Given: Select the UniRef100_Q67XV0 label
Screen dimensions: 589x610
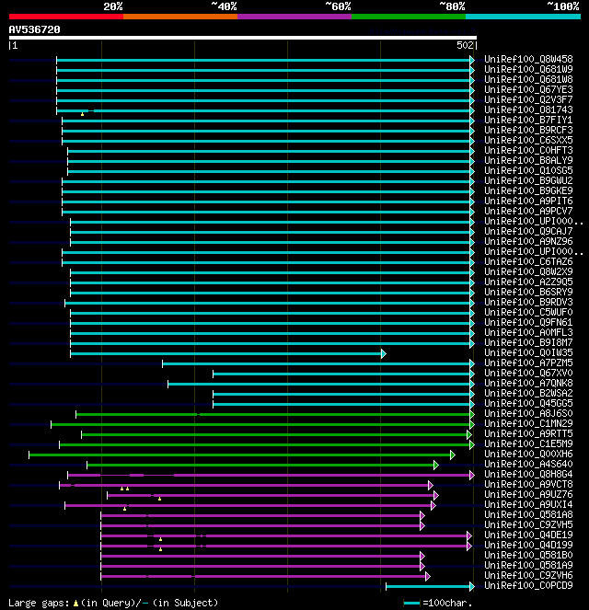Looking at the screenshot, I should [x=528, y=373].
